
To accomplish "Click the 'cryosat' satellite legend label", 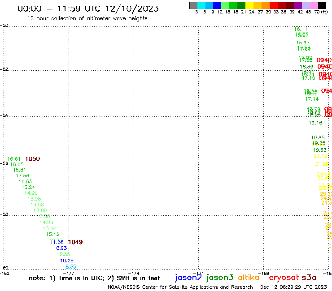I will point(284,278).
